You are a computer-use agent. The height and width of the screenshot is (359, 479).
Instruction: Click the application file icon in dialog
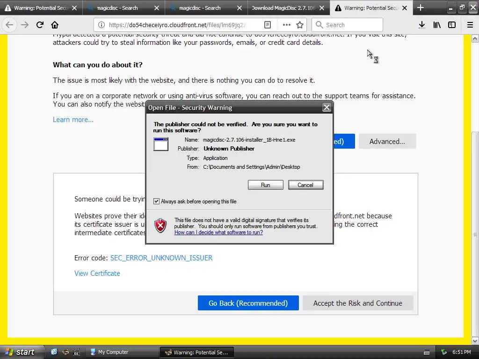(x=161, y=144)
